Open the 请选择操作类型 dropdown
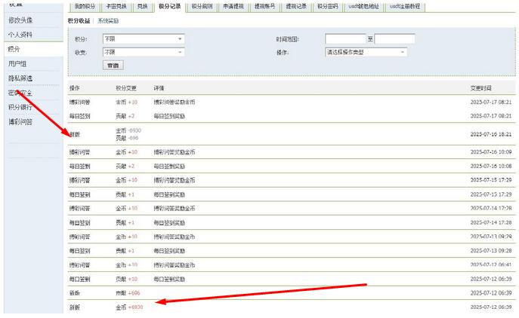The width and height of the screenshot is (519, 318). tap(366, 52)
